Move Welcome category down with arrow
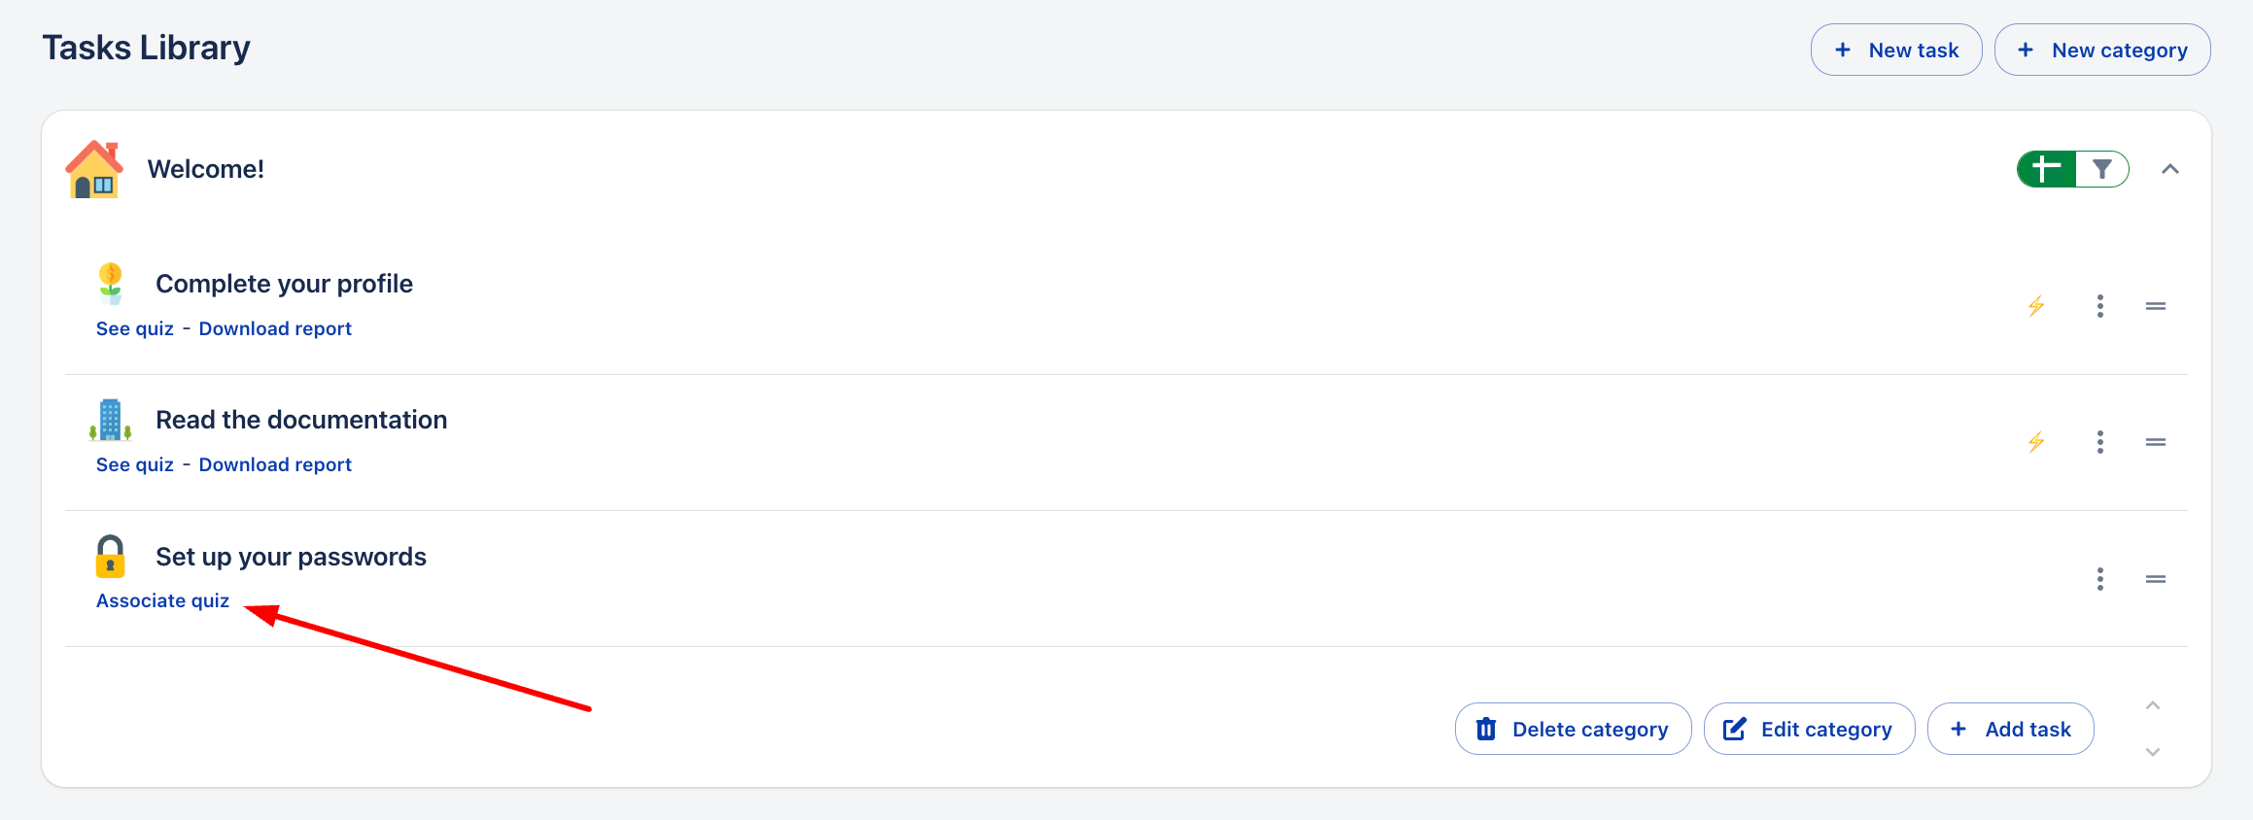Image resolution: width=2253 pixels, height=820 pixels. pyautogui.click(x=2153, y=752)
